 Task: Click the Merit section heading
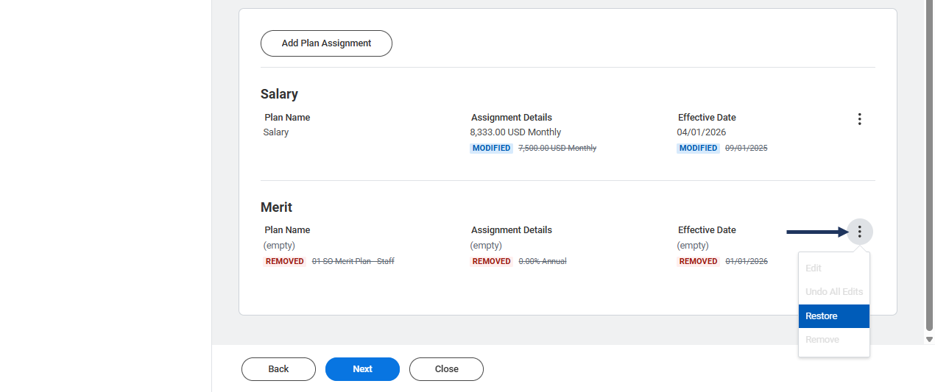point(276,207)
